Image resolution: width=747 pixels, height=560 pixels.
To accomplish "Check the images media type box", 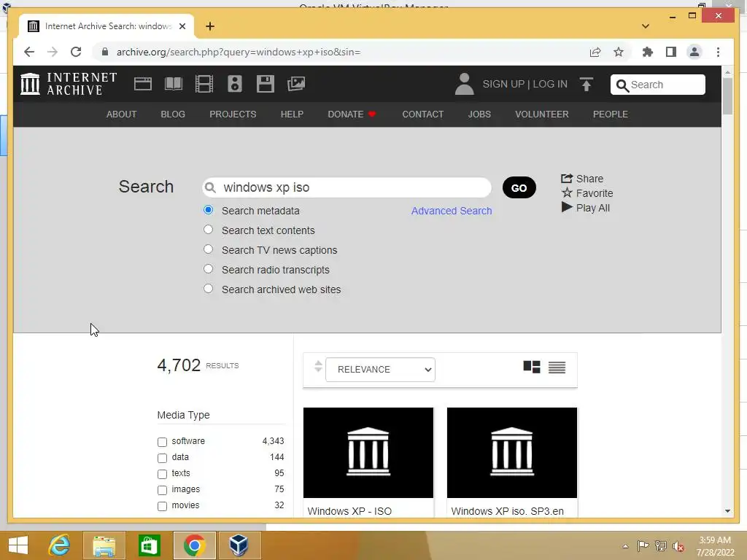I will [162, 490].
